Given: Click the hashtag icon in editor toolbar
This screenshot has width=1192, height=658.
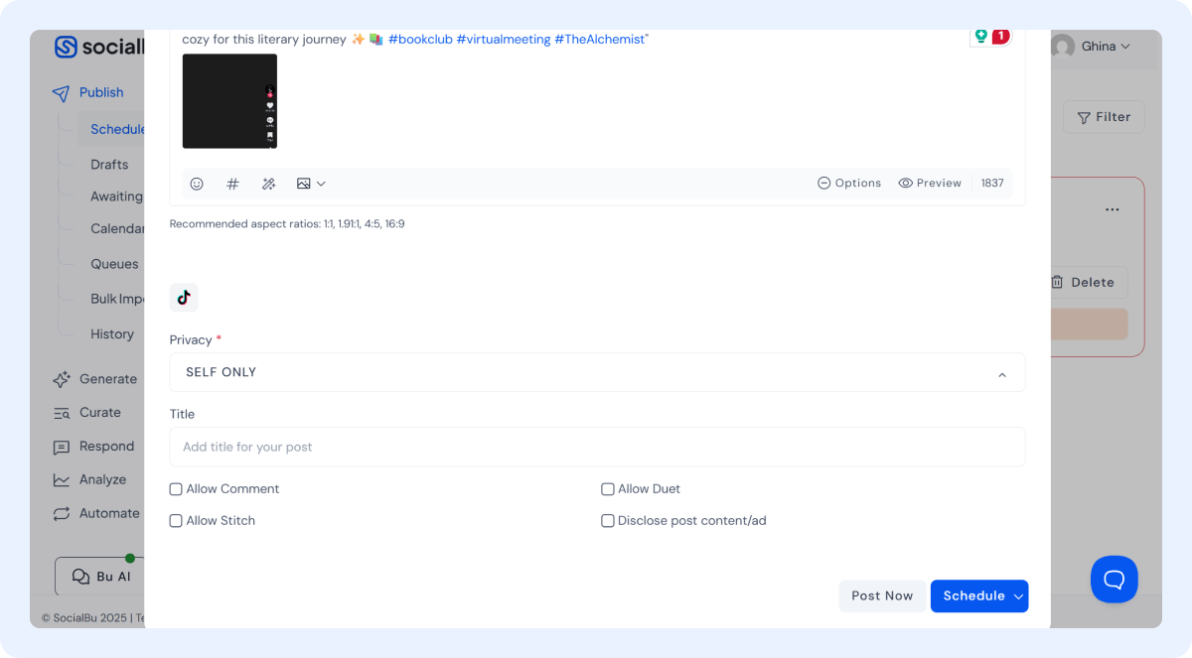Looking at the screenshot, I should (232, 184).
